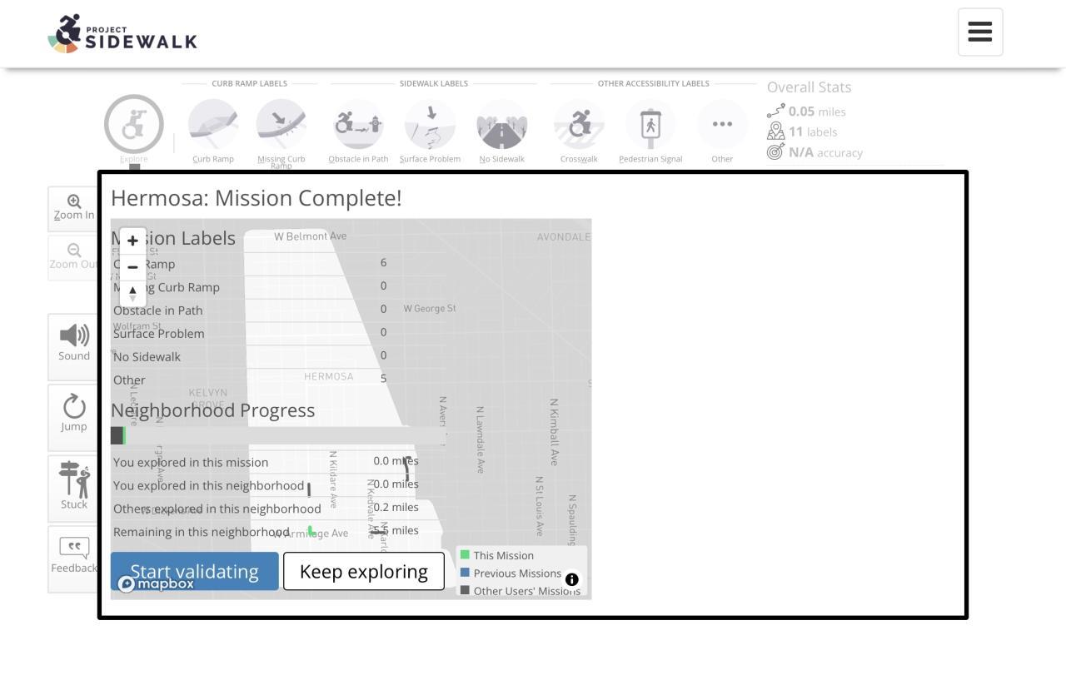Image resolution: width=1066 pixels, height=695 pixels.
Task: Click the 0.05 miles overall stat
Action: pyautogui.click(x=806, y=112)
